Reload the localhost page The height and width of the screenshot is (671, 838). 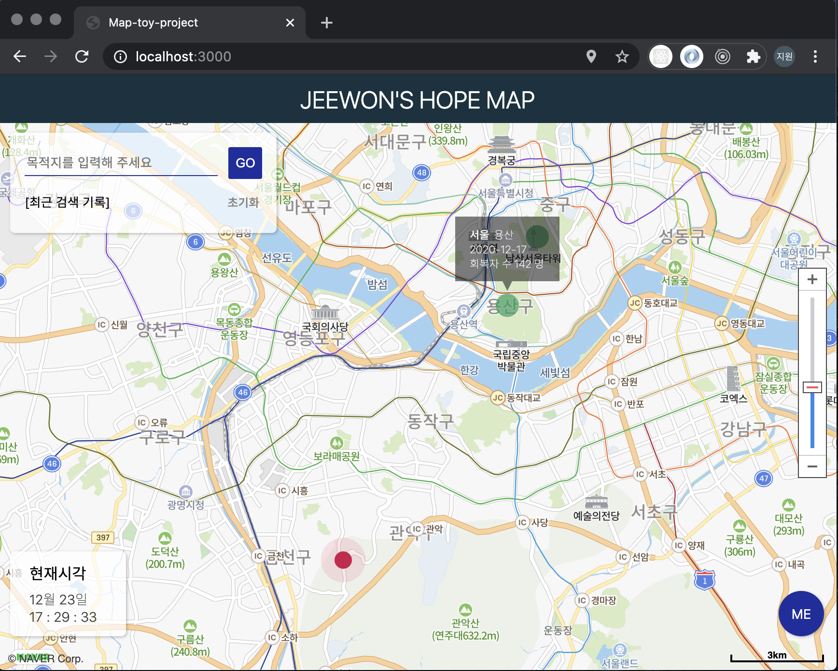pyautogui.click(x=82, y=56)
